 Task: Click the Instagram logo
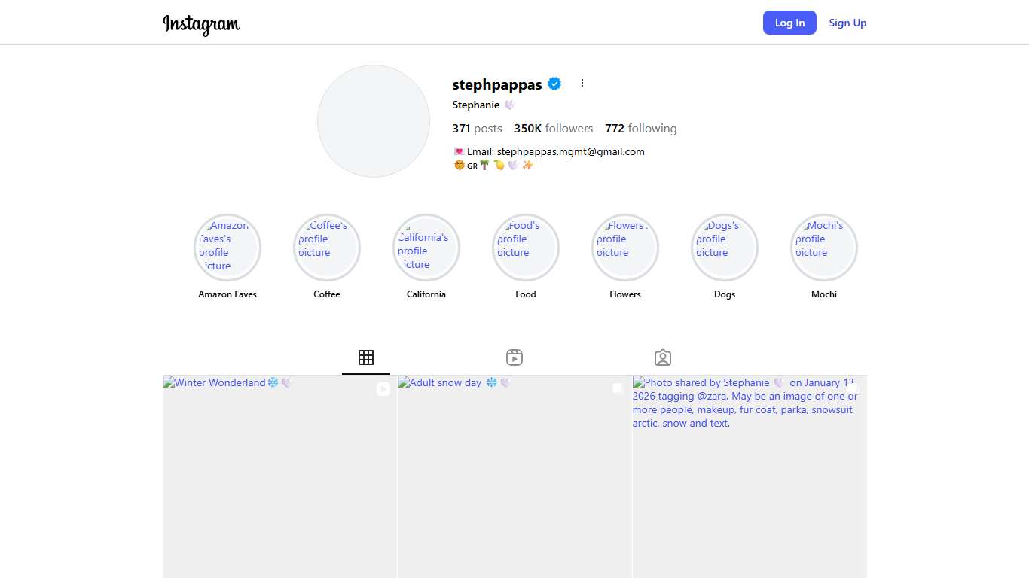click(x=201, y=24)
